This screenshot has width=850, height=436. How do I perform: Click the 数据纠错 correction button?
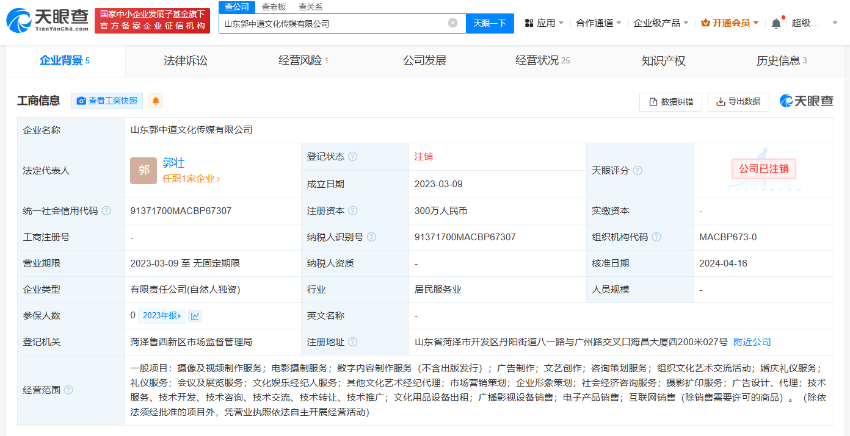tap(670, 102)
